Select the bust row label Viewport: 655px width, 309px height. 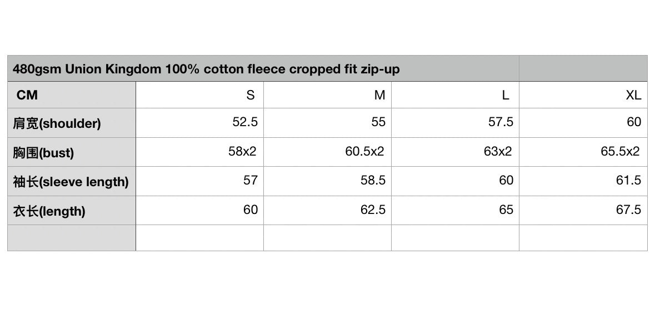click(44, 153)
